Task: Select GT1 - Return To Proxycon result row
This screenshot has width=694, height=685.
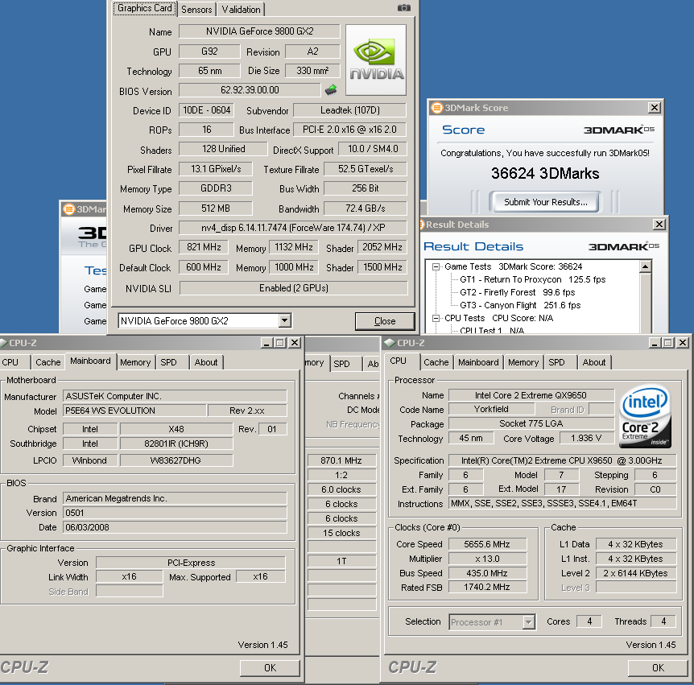Action: (533, 279)
